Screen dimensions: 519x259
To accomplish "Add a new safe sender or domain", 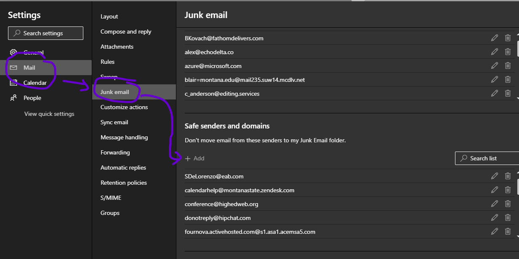I will tap(195, 158).
